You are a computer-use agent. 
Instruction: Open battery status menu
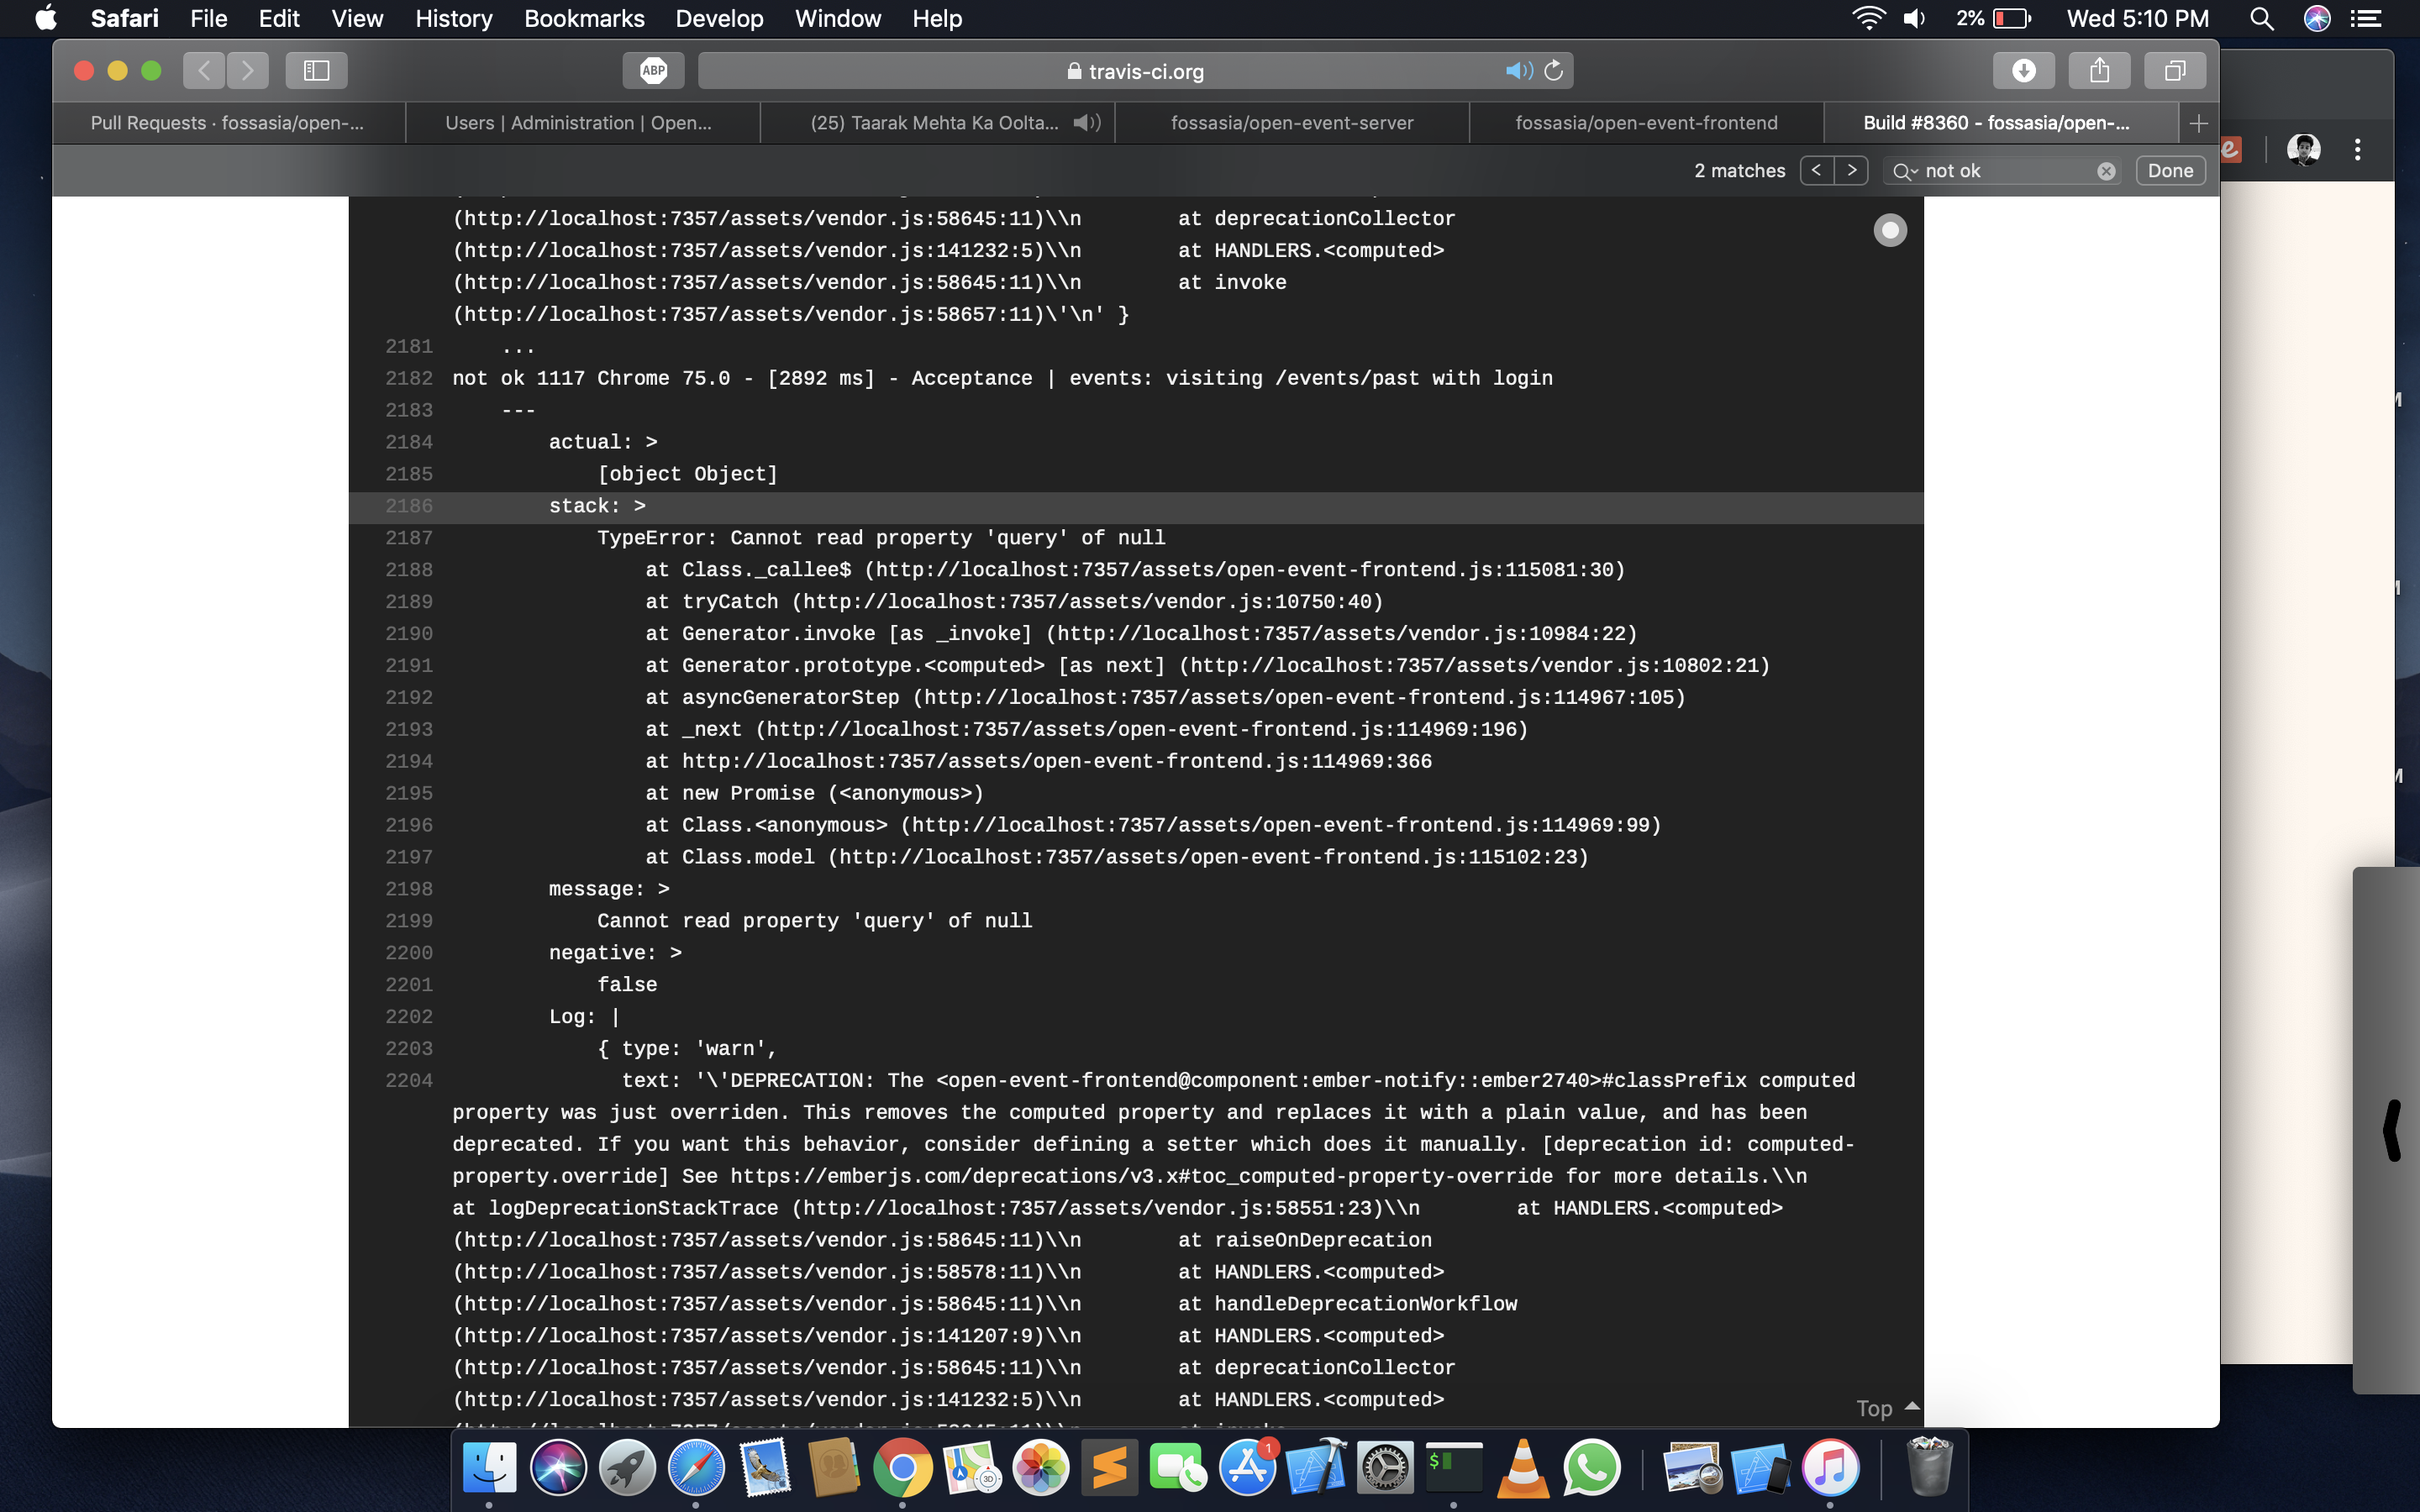tap(1994, 18)
